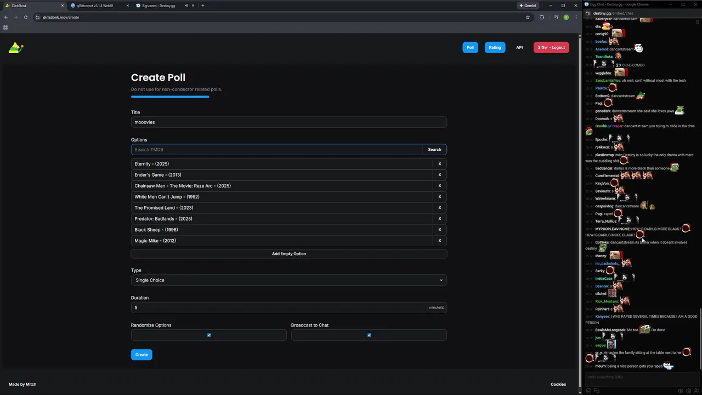Remove Ender's Game (2013) option
The width and height of the screenshot is (702, 395).
[x=440, y=174]
